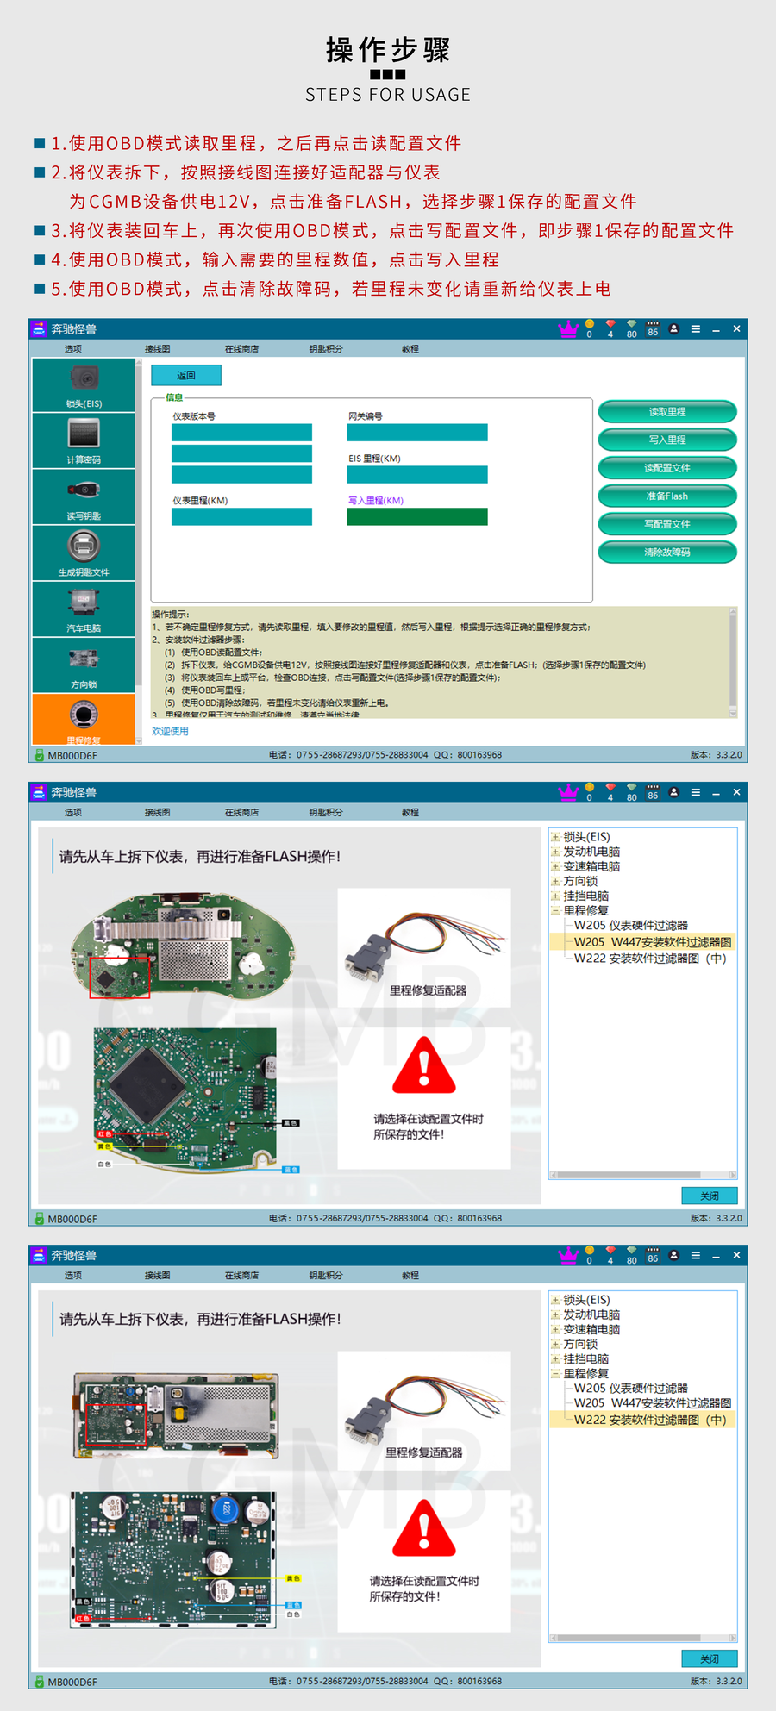Open the 读写钥匙 key module
Screen dimensions: 776x1711
pos(84,496)
